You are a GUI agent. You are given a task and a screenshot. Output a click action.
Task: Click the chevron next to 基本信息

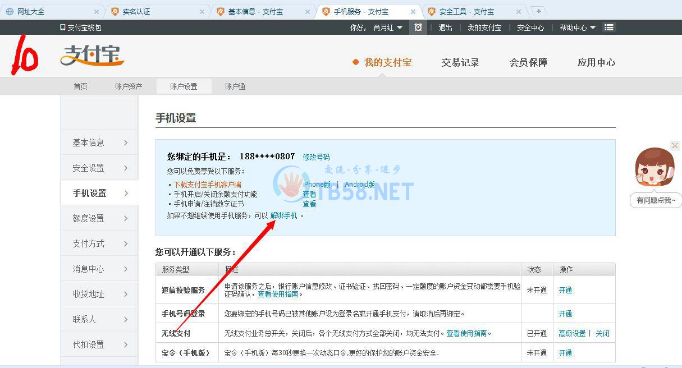coord(126,142)
